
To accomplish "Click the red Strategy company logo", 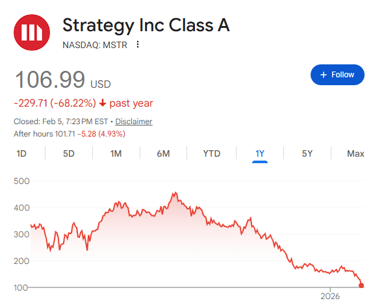I will click(x=32, y=33).
